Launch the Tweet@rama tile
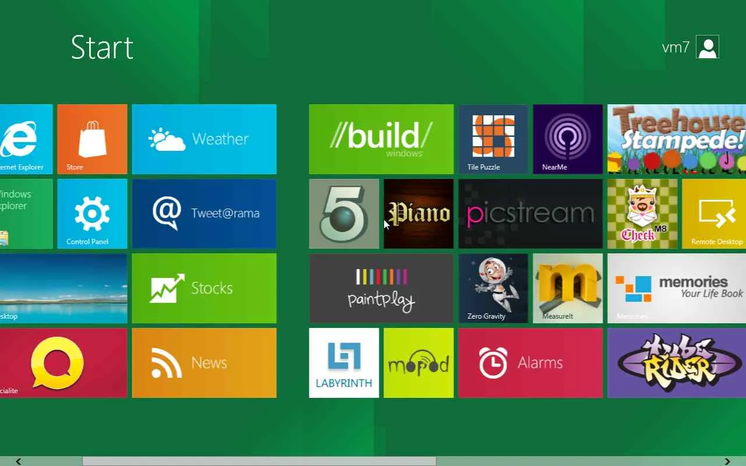The height and width of the screenshot is (466, 746). point(204,214)
